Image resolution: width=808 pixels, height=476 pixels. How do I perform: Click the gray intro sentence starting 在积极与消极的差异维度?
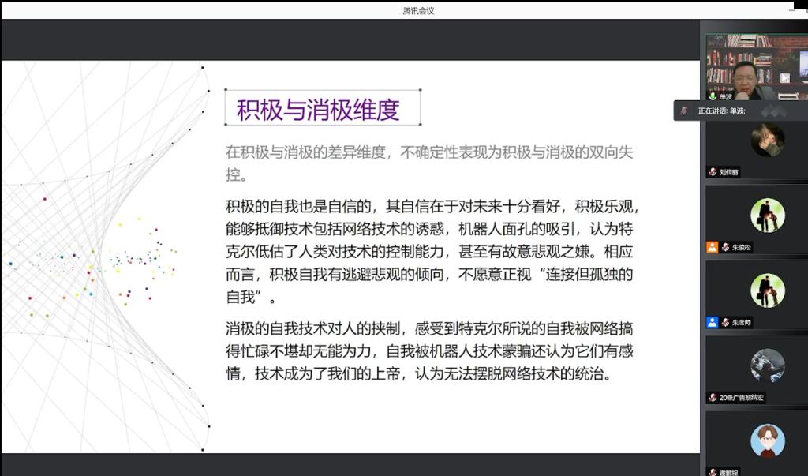[x=429, y=163]
